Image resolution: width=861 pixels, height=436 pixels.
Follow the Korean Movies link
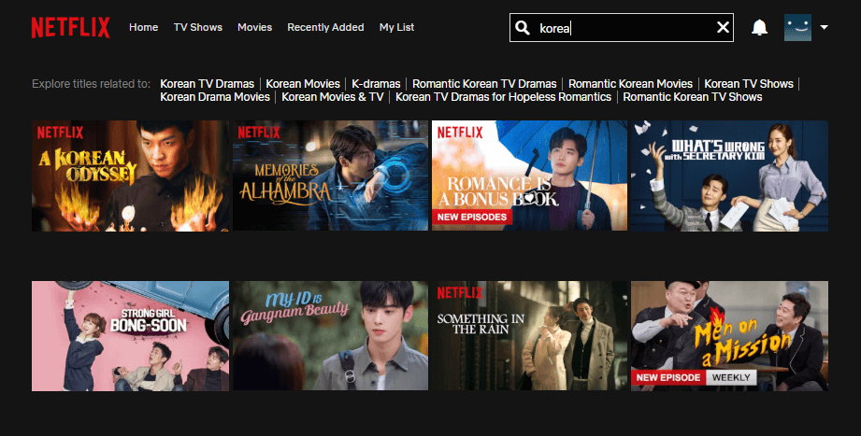(x=303, y=84)
